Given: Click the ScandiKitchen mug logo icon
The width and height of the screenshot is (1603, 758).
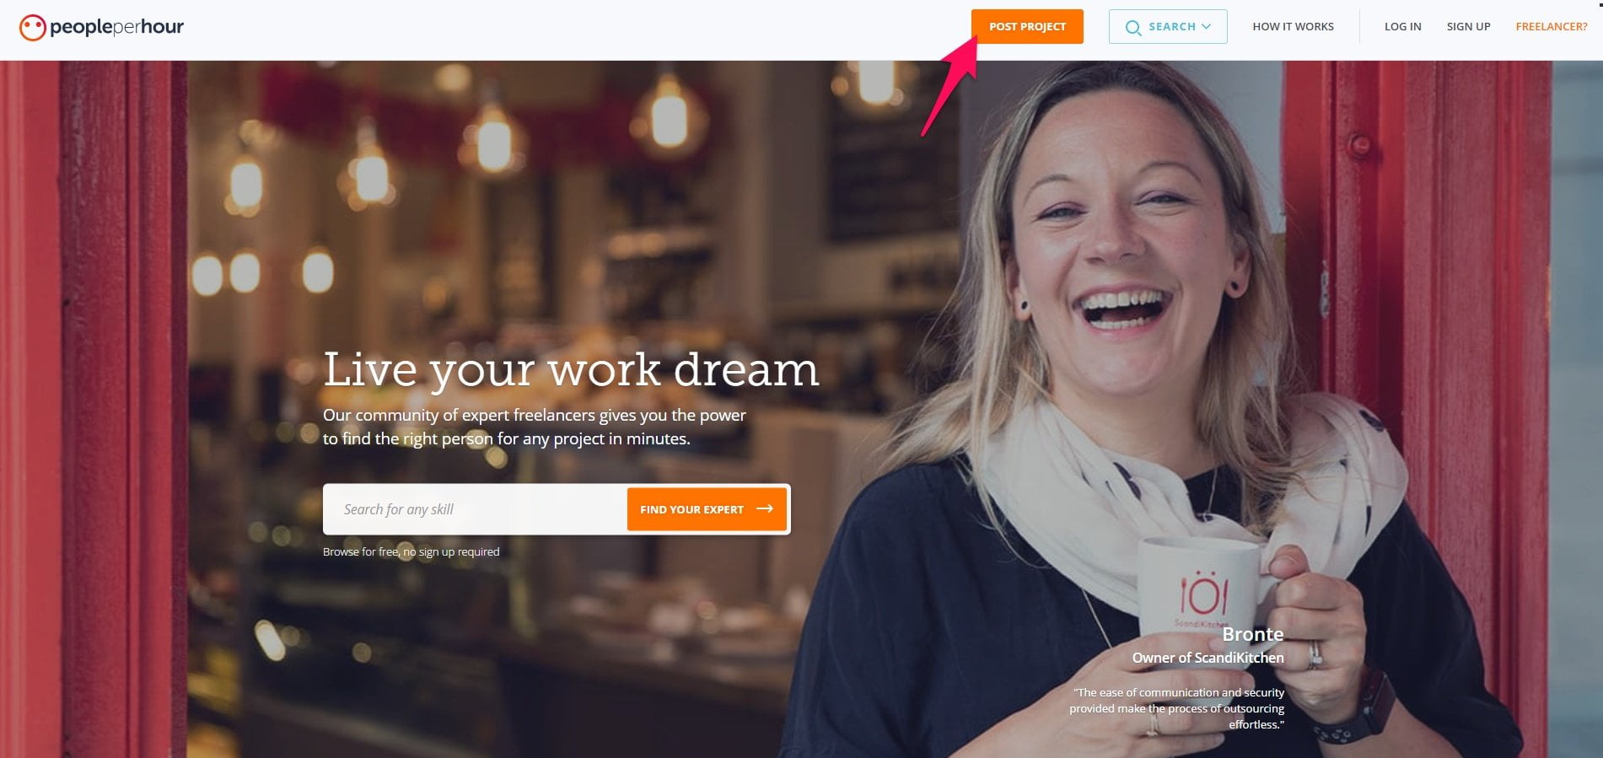Looking at the screenshot, I should coord(1203,594).
